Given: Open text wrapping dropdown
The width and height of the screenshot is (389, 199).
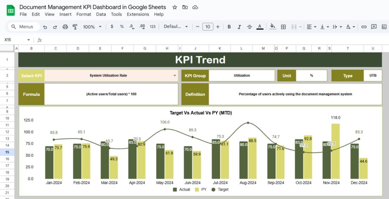Looking at the screenshot, I should pos(338,27).
